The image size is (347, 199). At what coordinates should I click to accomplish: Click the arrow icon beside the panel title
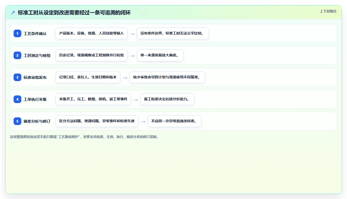pyautogui.click(x=13, y=13)
